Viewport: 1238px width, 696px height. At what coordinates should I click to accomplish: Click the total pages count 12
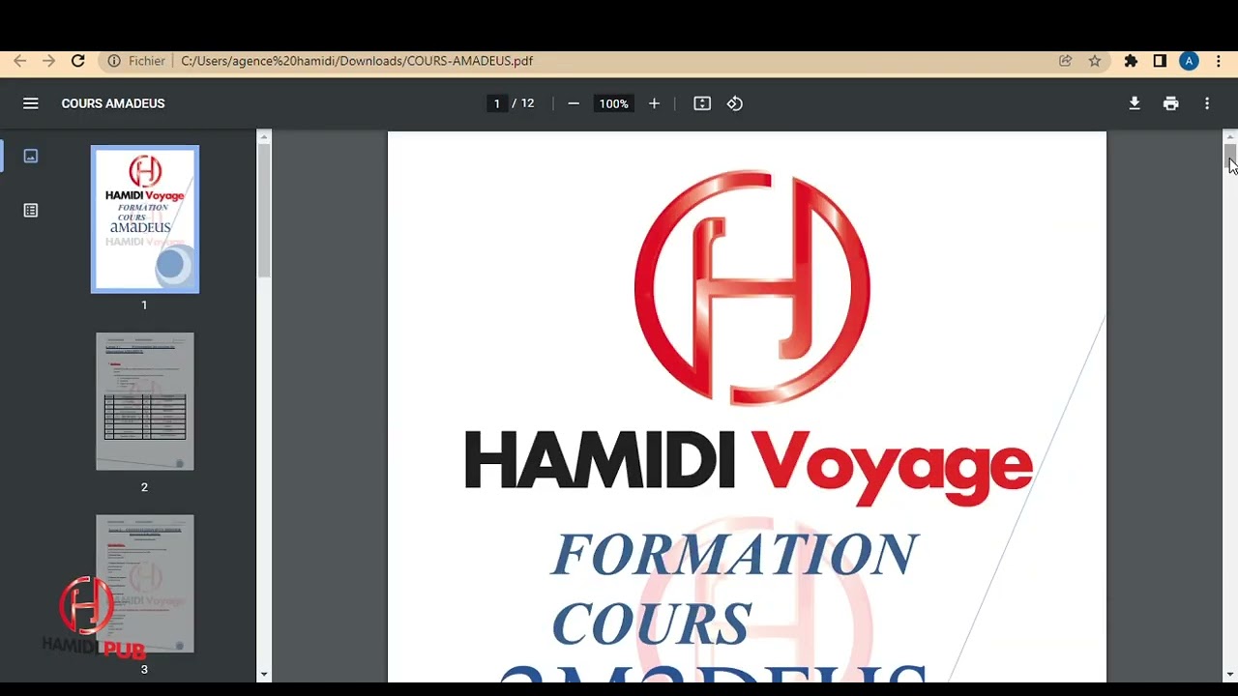click(527, 103)
